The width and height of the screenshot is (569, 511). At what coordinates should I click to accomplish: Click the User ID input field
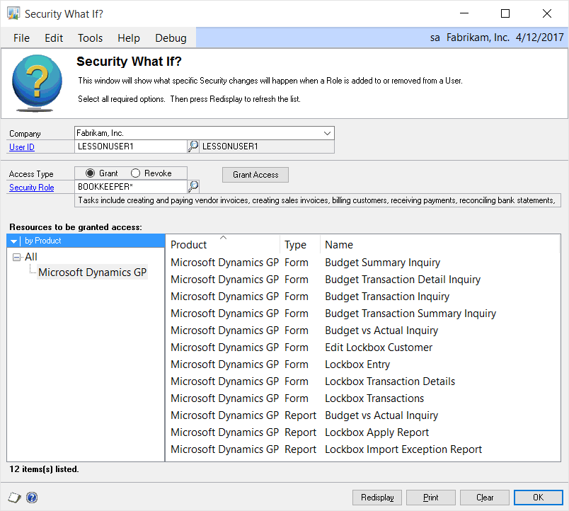click(131, 147)
